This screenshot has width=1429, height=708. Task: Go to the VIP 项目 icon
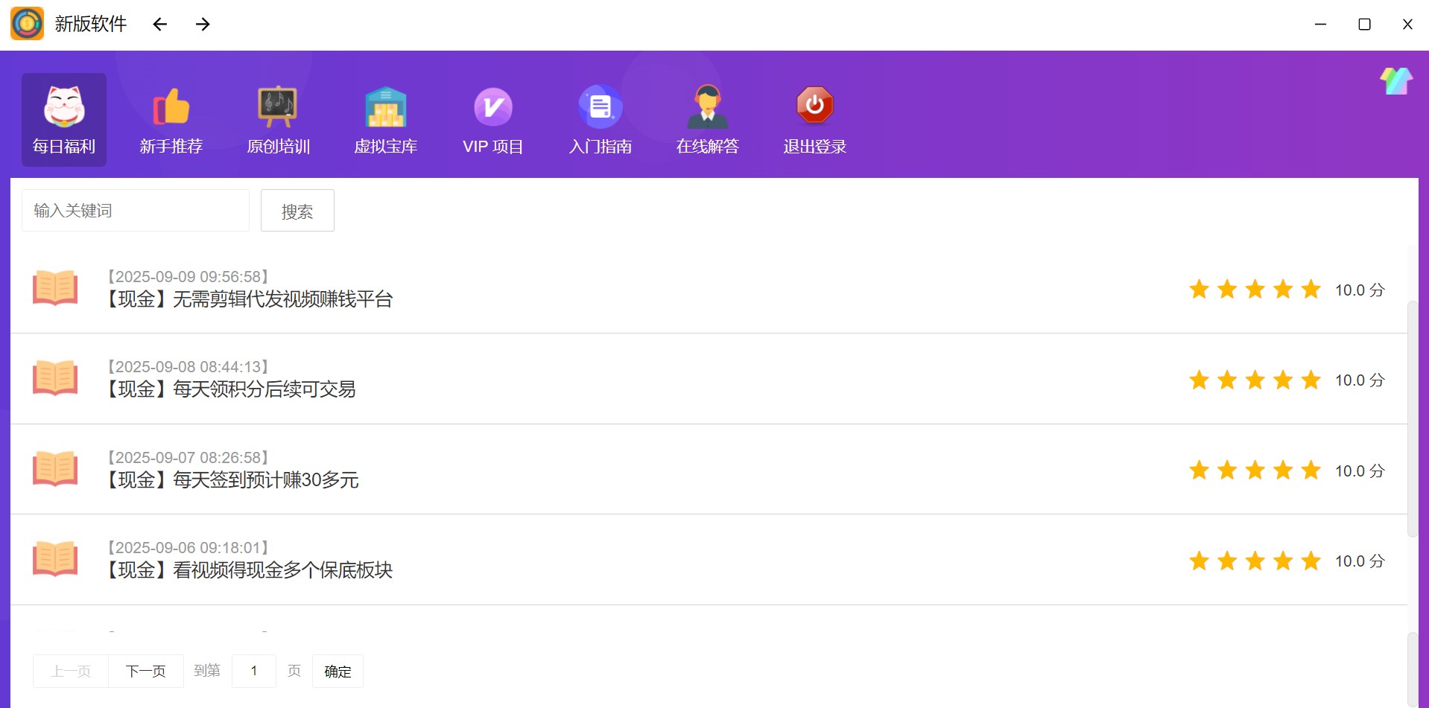pos(492,107)
